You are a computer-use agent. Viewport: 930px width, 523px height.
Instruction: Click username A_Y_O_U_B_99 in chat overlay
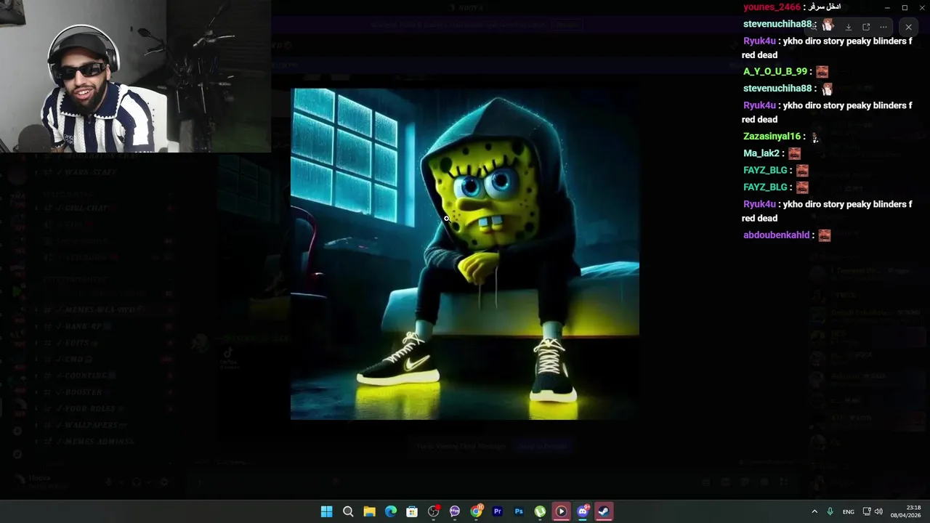(x=775, y=71)
